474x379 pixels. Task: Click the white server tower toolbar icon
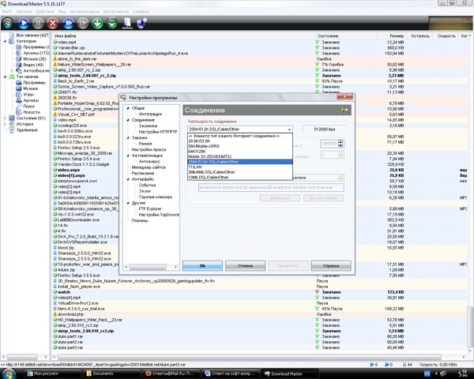coord(127,23)
